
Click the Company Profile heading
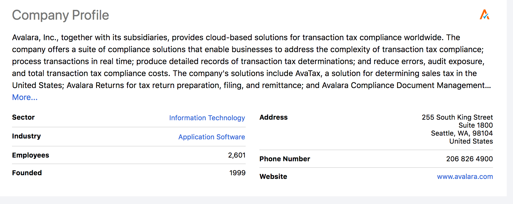(x=60, y=15)
